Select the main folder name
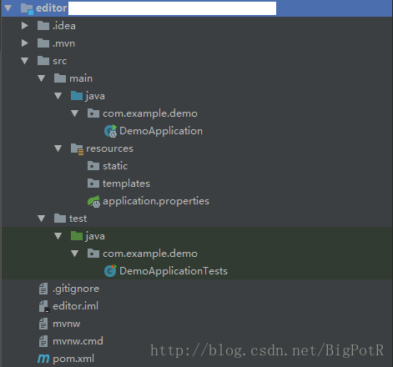The height and width of the screenshot is (367, 393). coord(81,78)
